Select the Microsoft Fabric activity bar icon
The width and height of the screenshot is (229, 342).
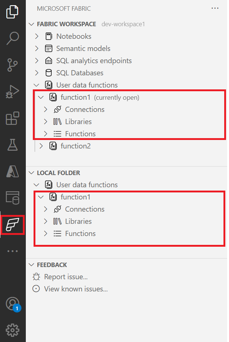(13, 225)
